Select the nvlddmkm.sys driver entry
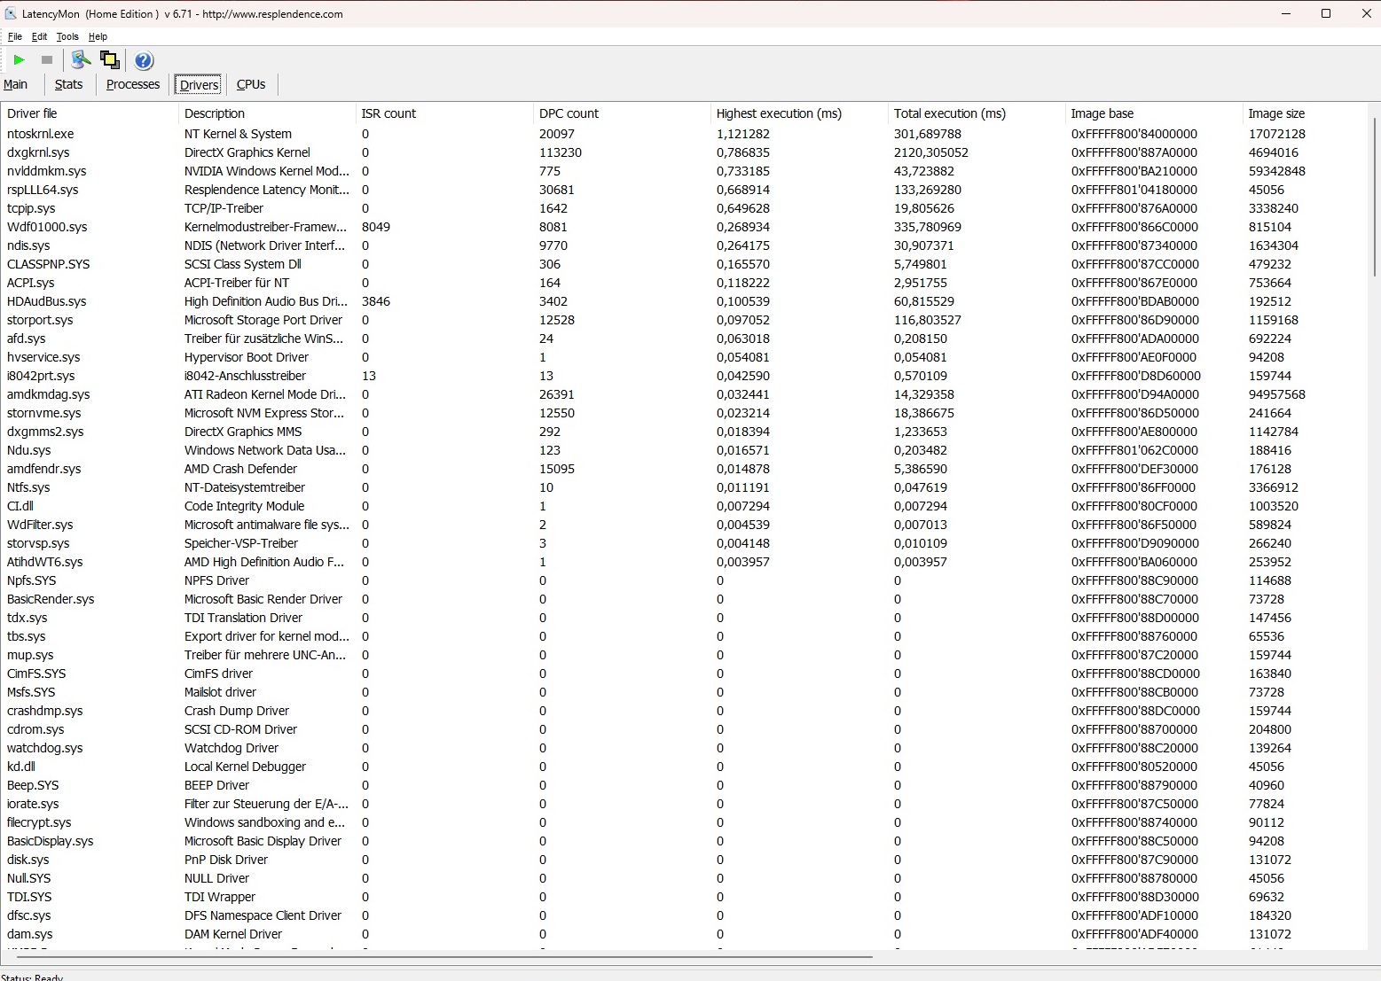The image size is (1381, 981). [46, 171]
